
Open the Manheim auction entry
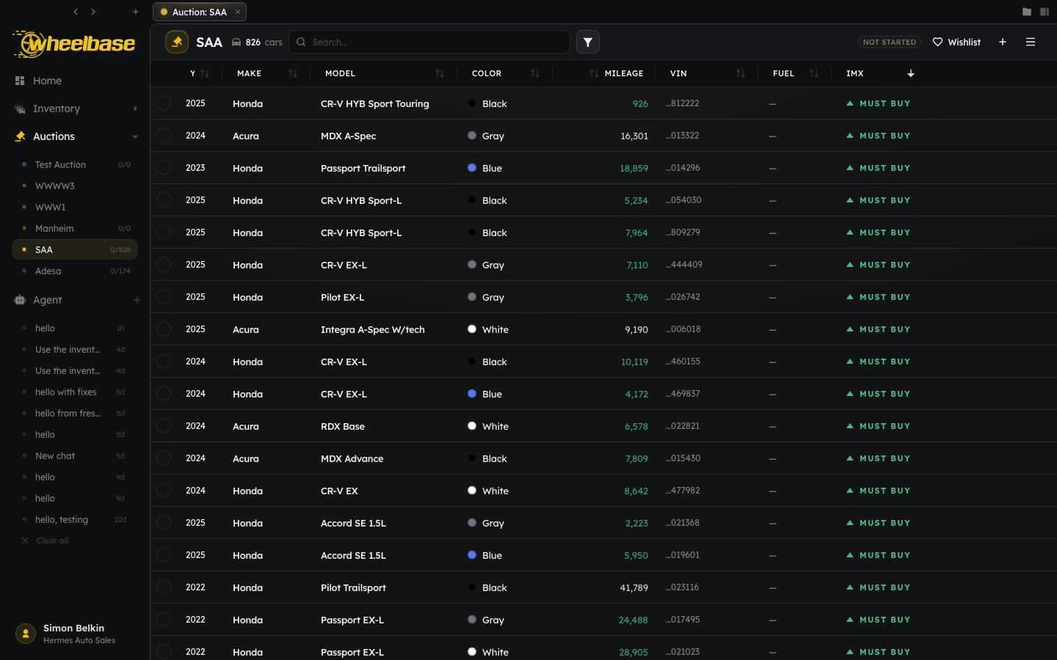click(75, 229)
